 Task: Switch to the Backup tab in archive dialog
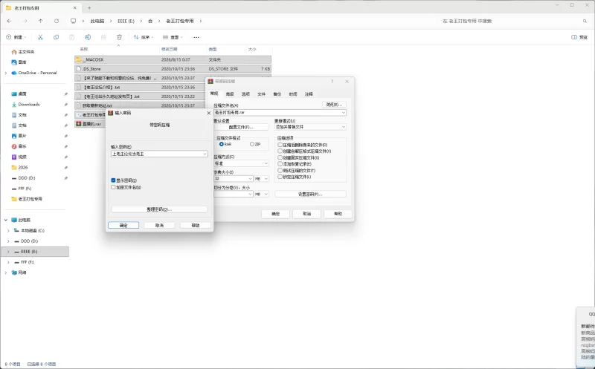click(277, 94)
